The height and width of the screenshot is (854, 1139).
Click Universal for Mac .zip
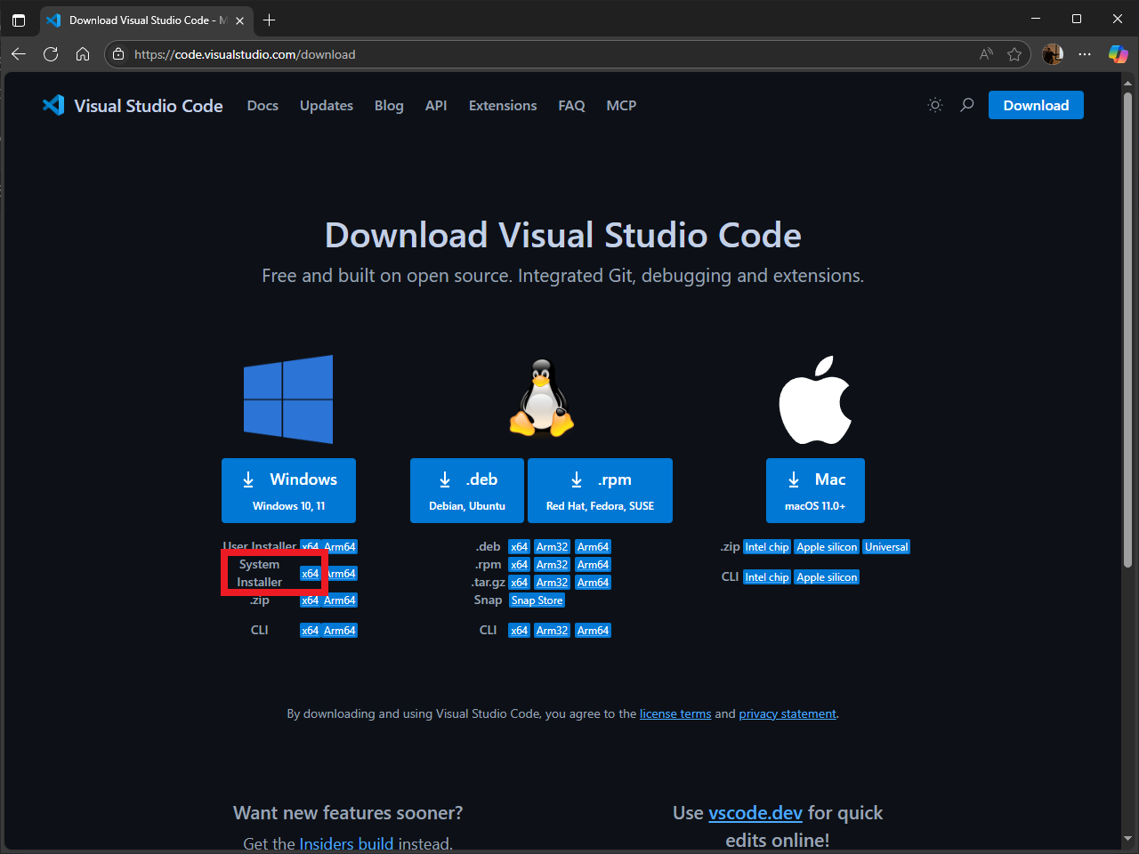tap(887, 547)
